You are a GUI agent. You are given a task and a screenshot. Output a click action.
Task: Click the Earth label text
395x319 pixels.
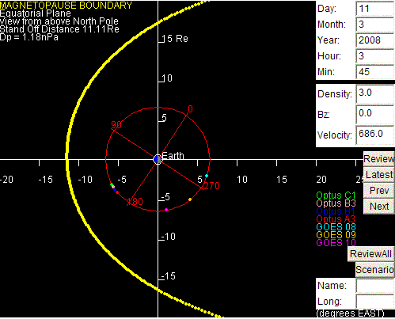click(173, 156)
